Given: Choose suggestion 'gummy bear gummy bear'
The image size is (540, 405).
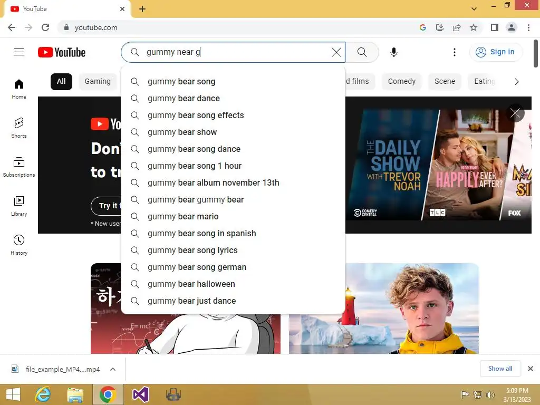Looking at the screenshot, I should pos(233,200).
